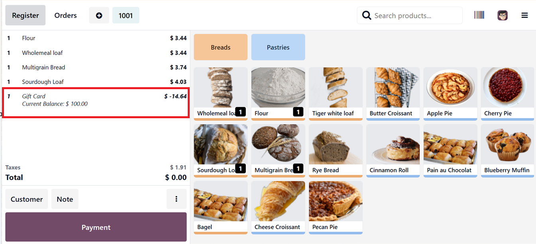536x244 pixels.
Task: Create a new order with plus icon
Action: 99,16
